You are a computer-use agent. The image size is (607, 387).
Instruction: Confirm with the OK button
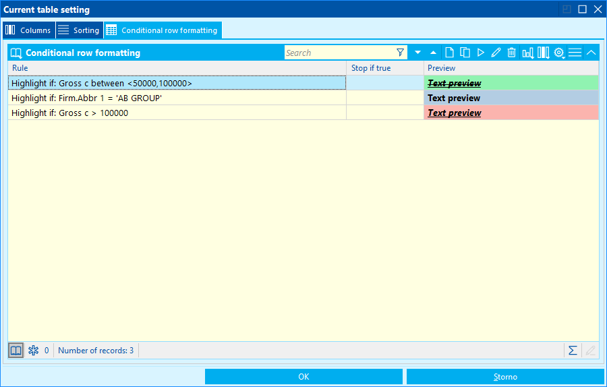coord(304,377)
